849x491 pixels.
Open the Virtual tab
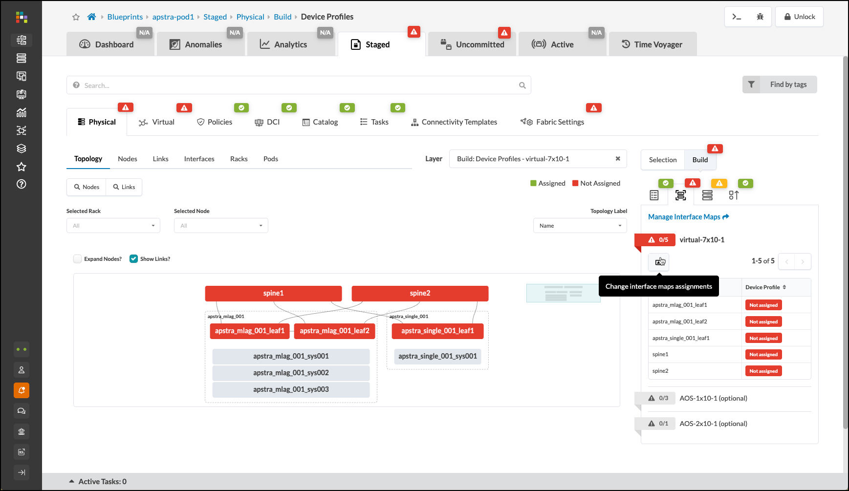157,122
